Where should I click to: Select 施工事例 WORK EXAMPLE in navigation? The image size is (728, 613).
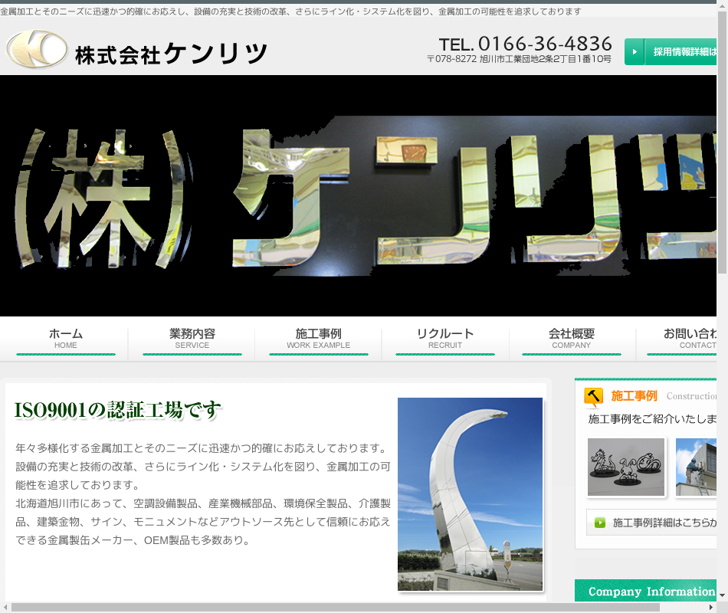pyautogui.click(x=319, y=339)
